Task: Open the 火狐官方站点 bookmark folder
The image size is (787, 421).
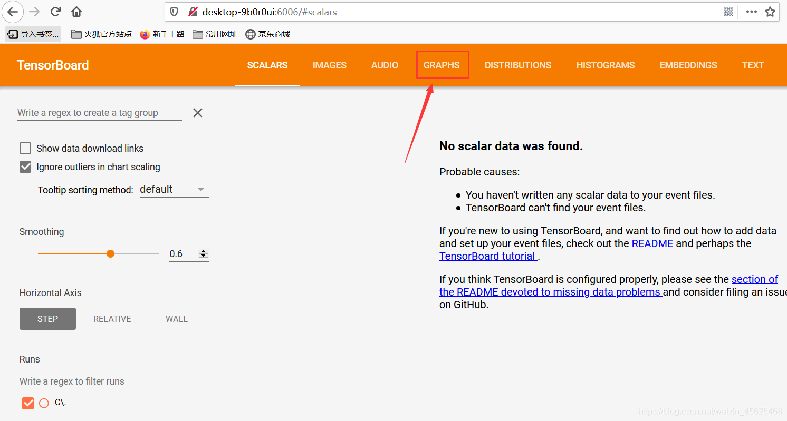Action: point(101,34)
